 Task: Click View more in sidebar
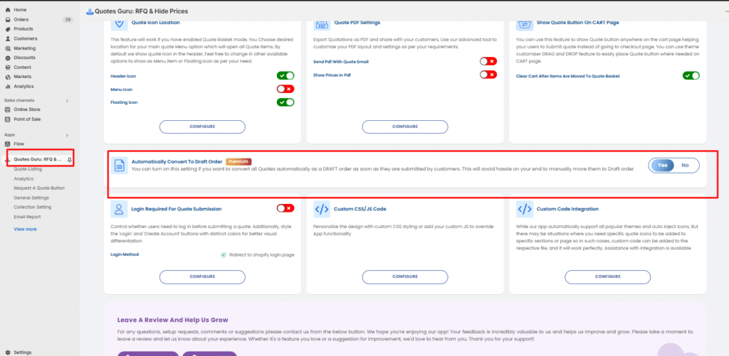[x=25, y=230]
